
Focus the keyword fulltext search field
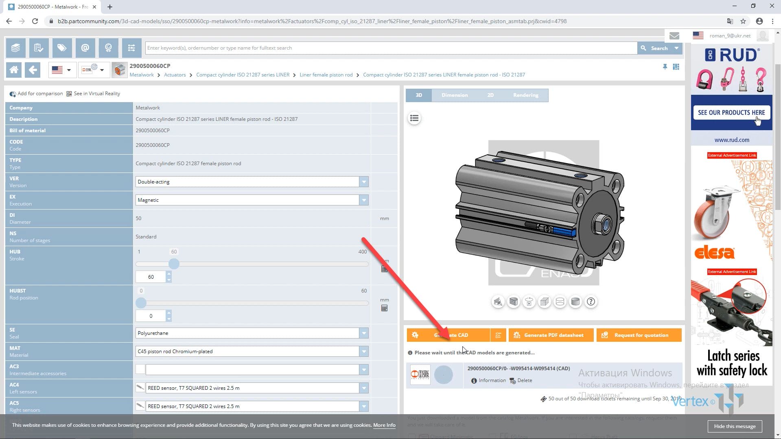[391, 48]
